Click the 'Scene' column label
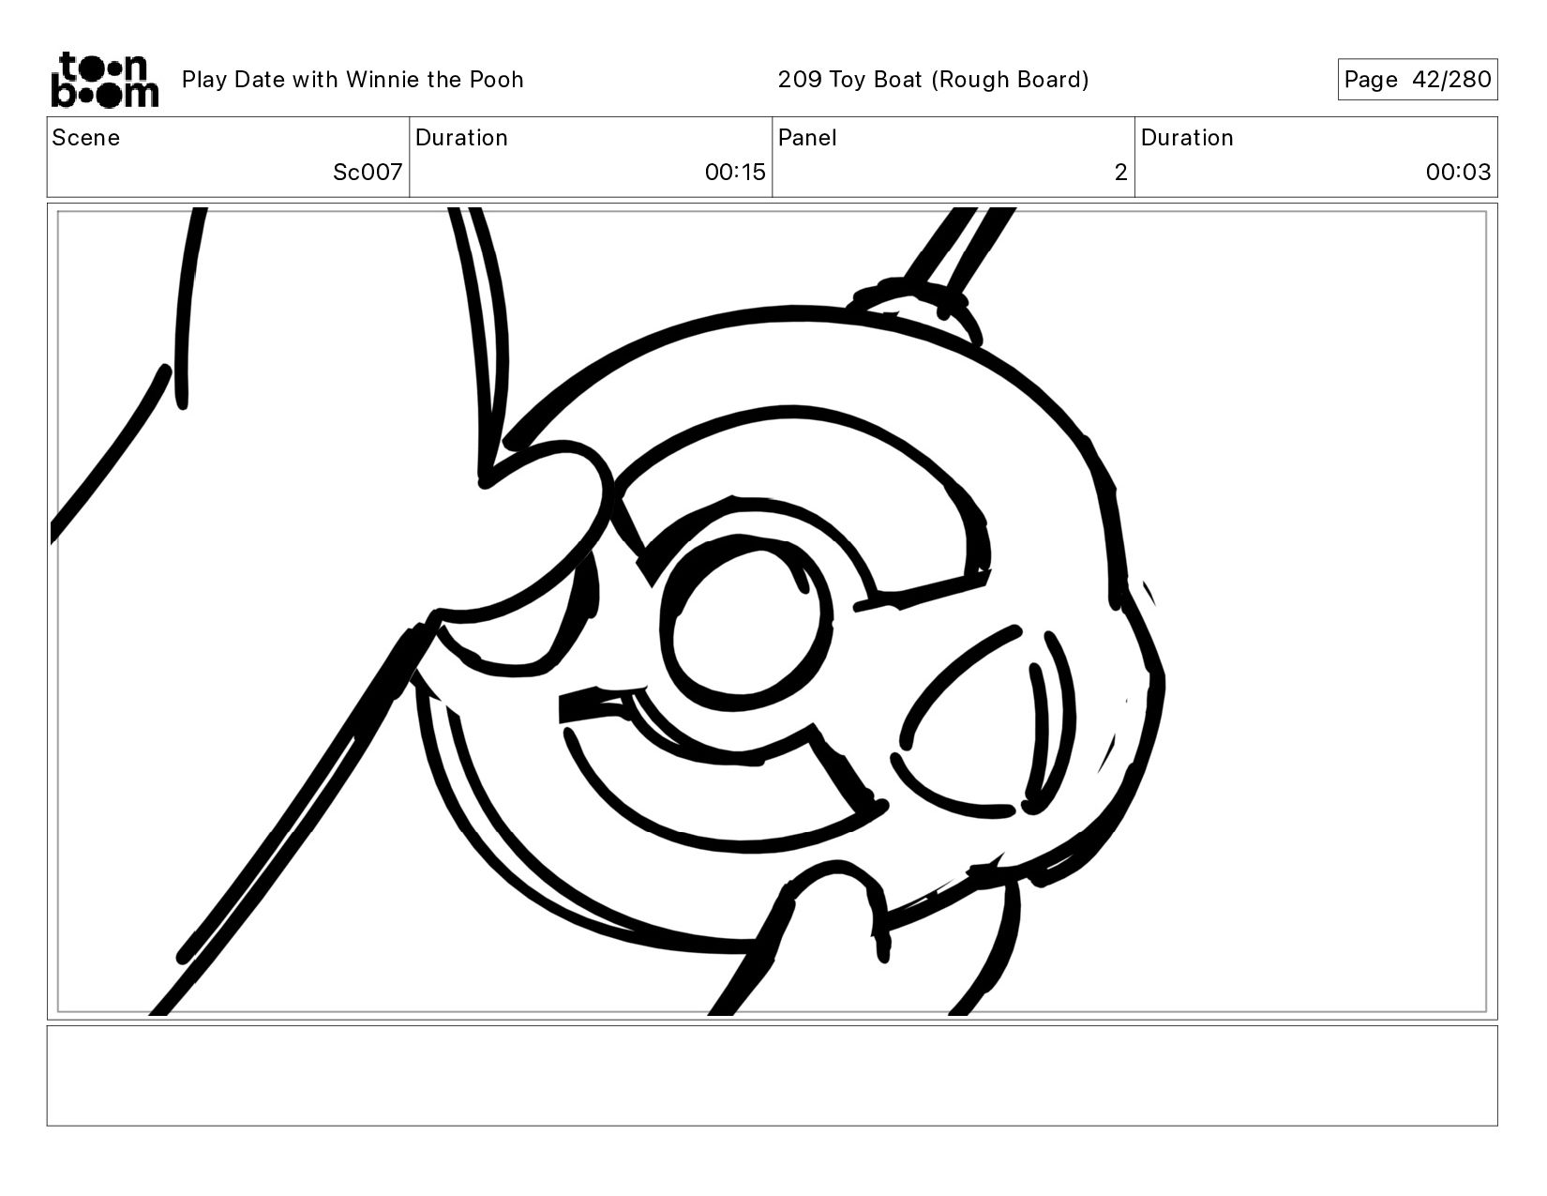 click(86, 138)
